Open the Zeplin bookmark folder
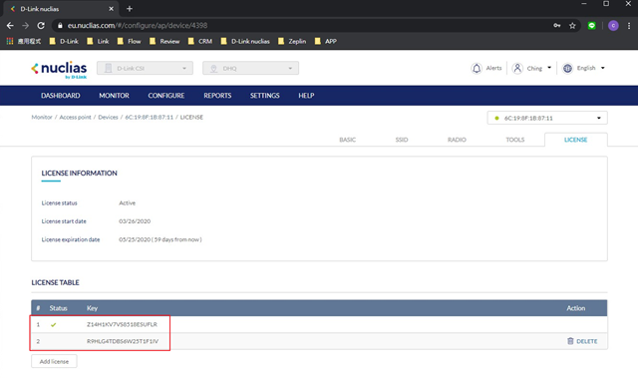 tap(292, 41)
